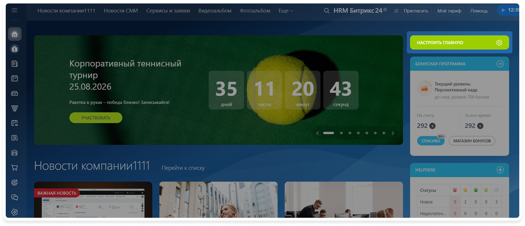525x226 pixels.
Task: Click the Участвовать button
Action: point(96,118)
